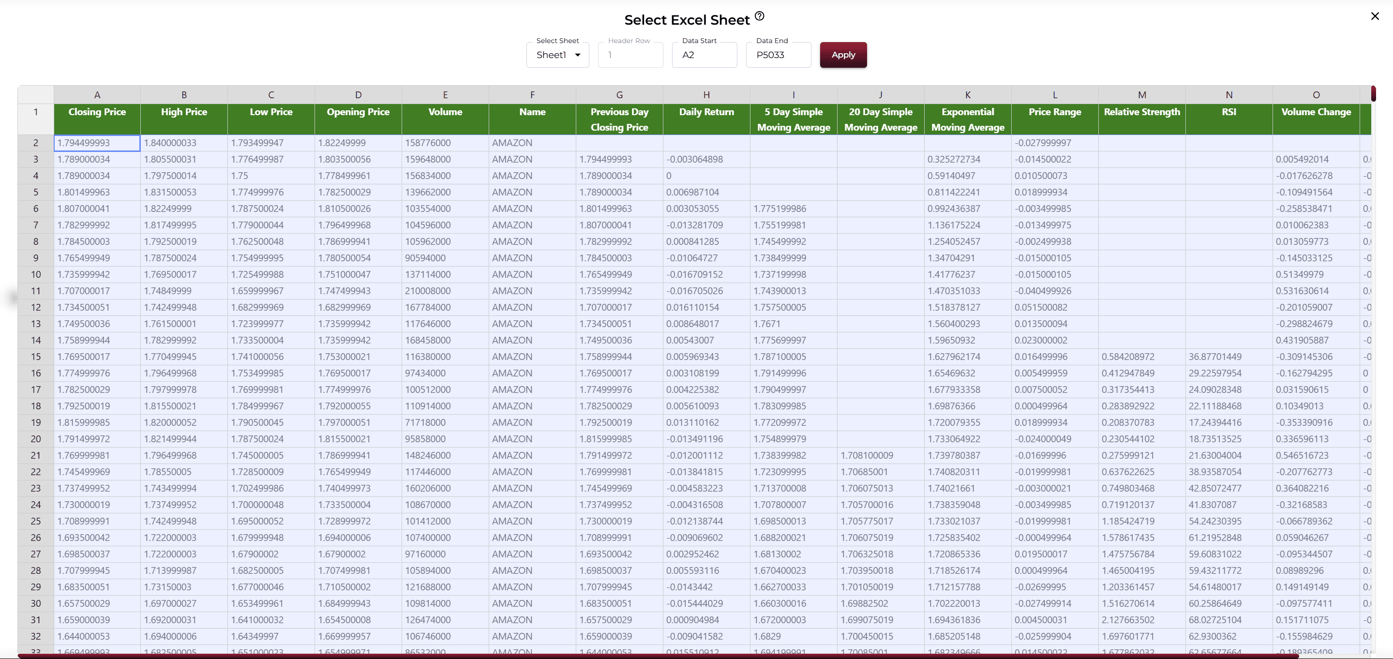This screenshot has width=1393, height=659.
Task: Click the Relative Strength header cell
Action: [x=1142, y=119]
